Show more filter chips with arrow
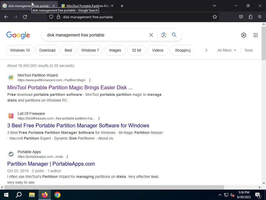This screenshot has height=200, width=266. [206, 50]
